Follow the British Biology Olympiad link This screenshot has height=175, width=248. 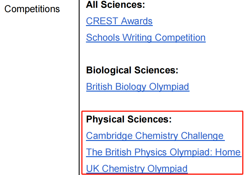(138, 87)
